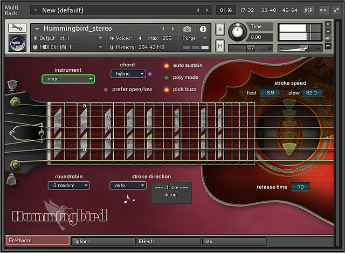The image size is (345, 253).
Task: Click the eighth note icon below stroke direction
Action: pyautogui.click(x=127, y=199)
